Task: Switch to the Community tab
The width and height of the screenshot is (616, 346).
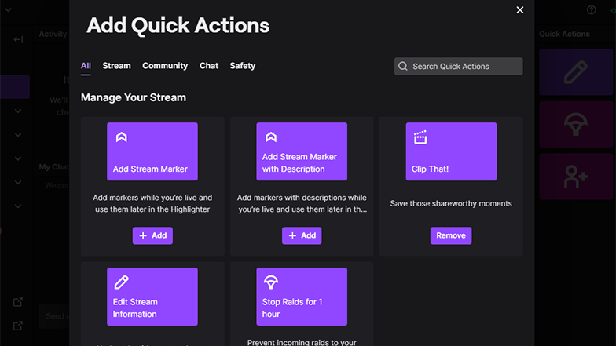Action: pos(165,66)
